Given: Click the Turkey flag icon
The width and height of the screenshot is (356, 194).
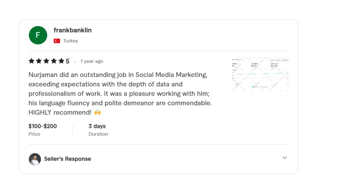Looking at the screenshot, I should pos(57,41).
